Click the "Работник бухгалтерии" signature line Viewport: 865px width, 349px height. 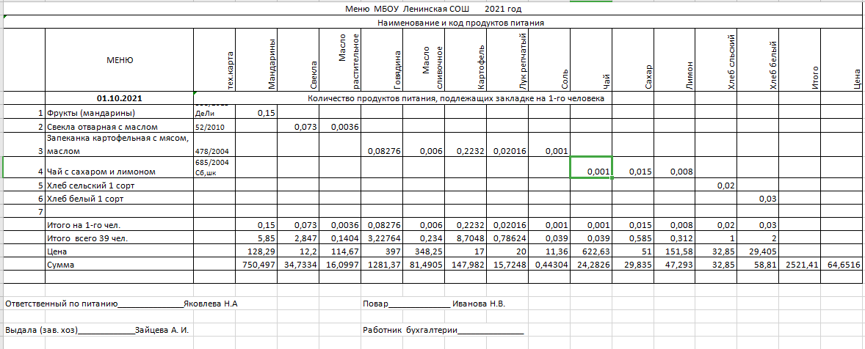(443, 331)
